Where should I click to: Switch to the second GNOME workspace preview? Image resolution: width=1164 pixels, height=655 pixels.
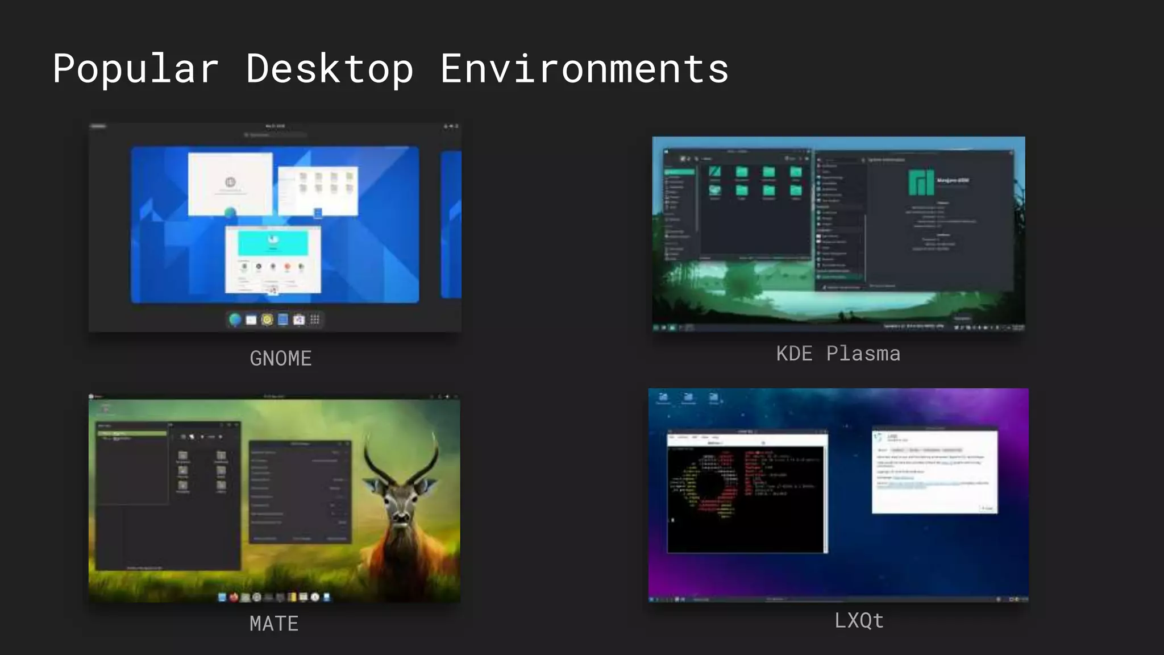click(x=451, y=224)
